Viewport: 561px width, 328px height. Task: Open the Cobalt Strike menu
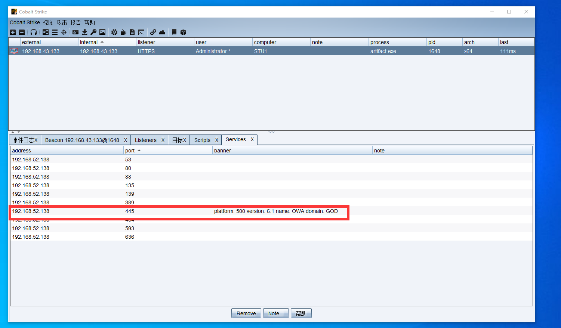click(25, 22)
